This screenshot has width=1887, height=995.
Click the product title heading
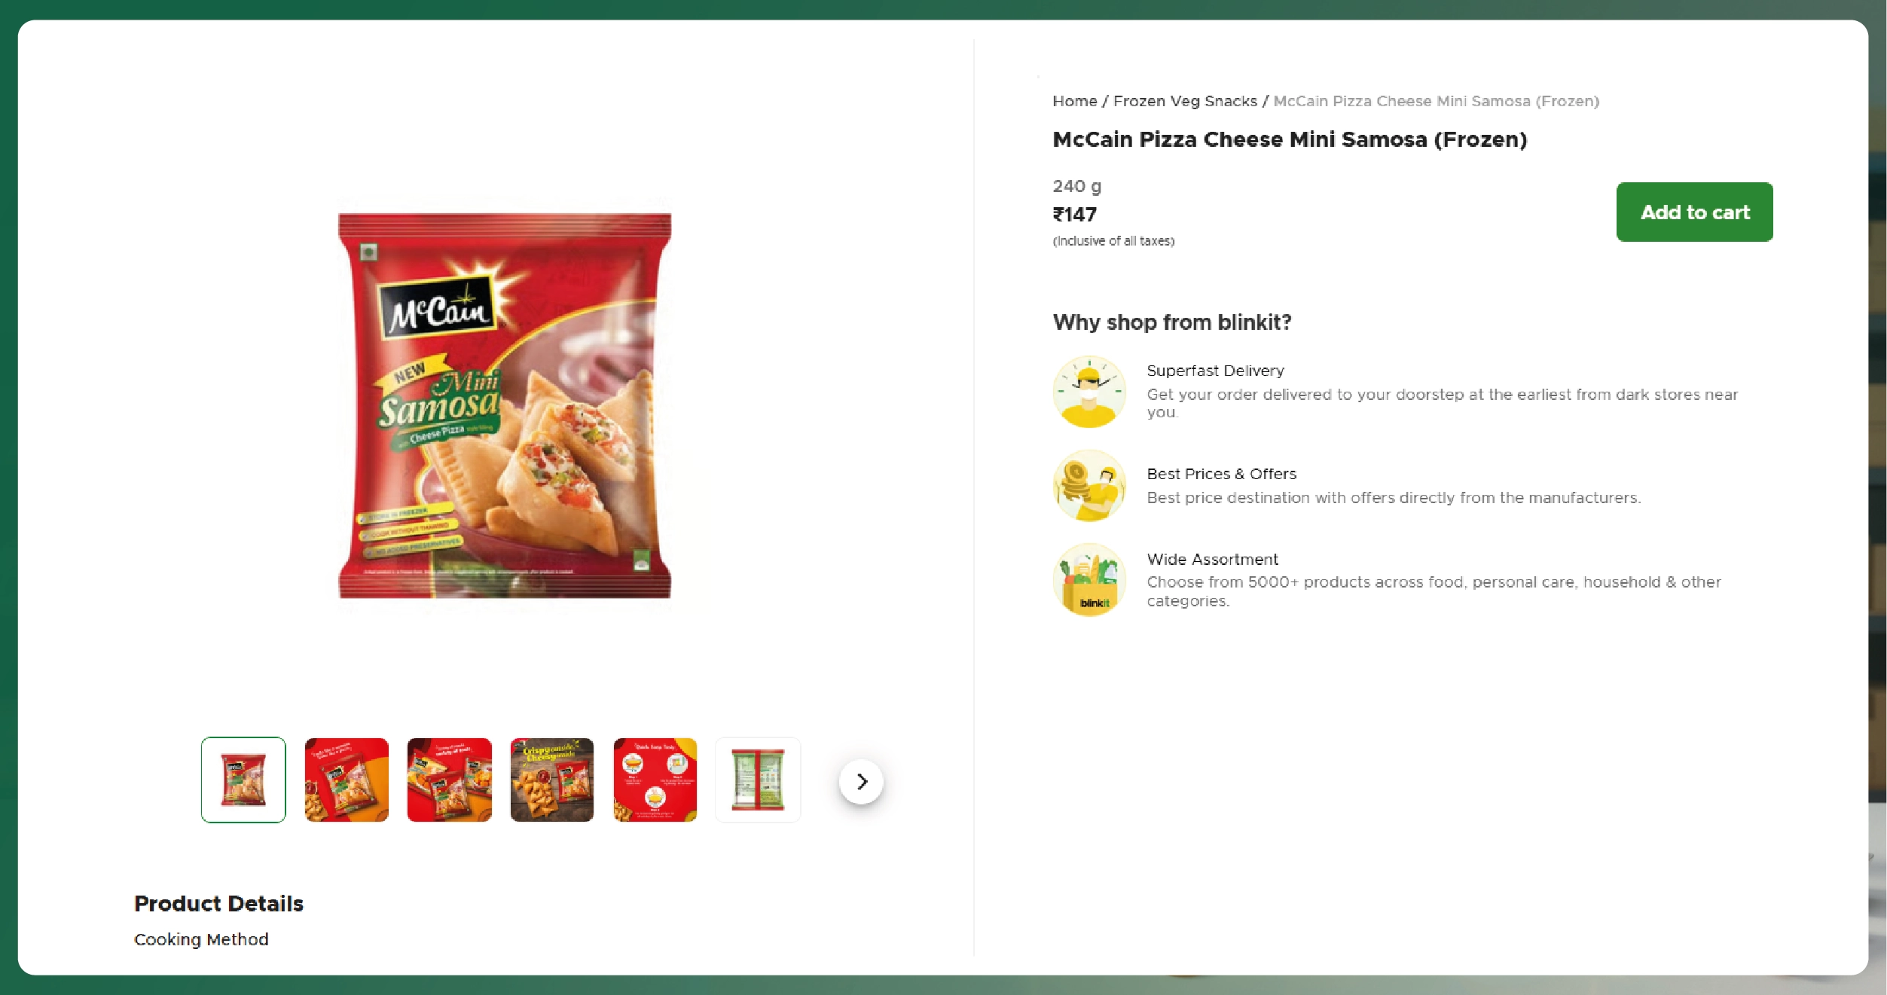coord(1290,139)
